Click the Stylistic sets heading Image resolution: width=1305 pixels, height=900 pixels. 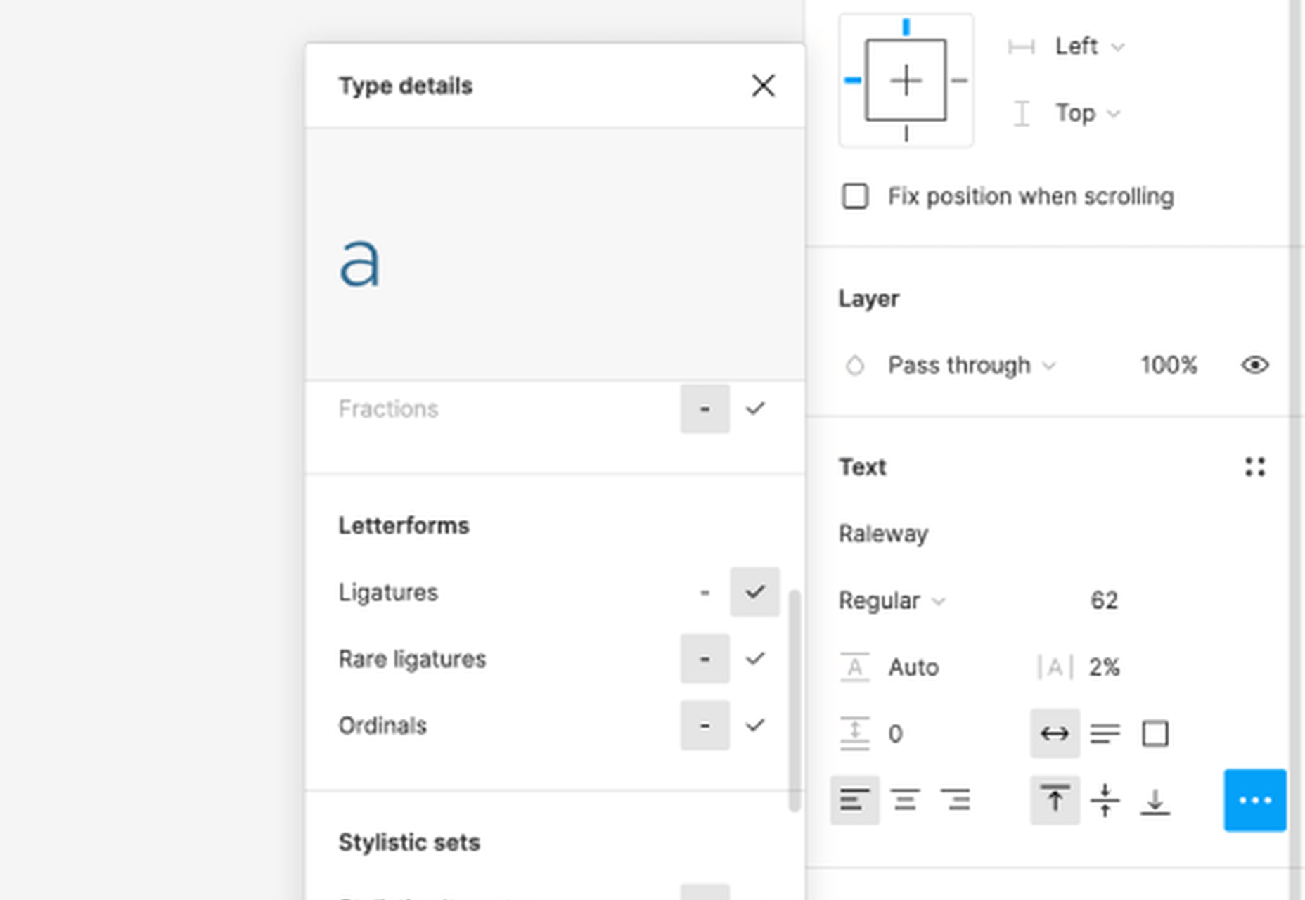pyautogui.click(x=409, y=842)
